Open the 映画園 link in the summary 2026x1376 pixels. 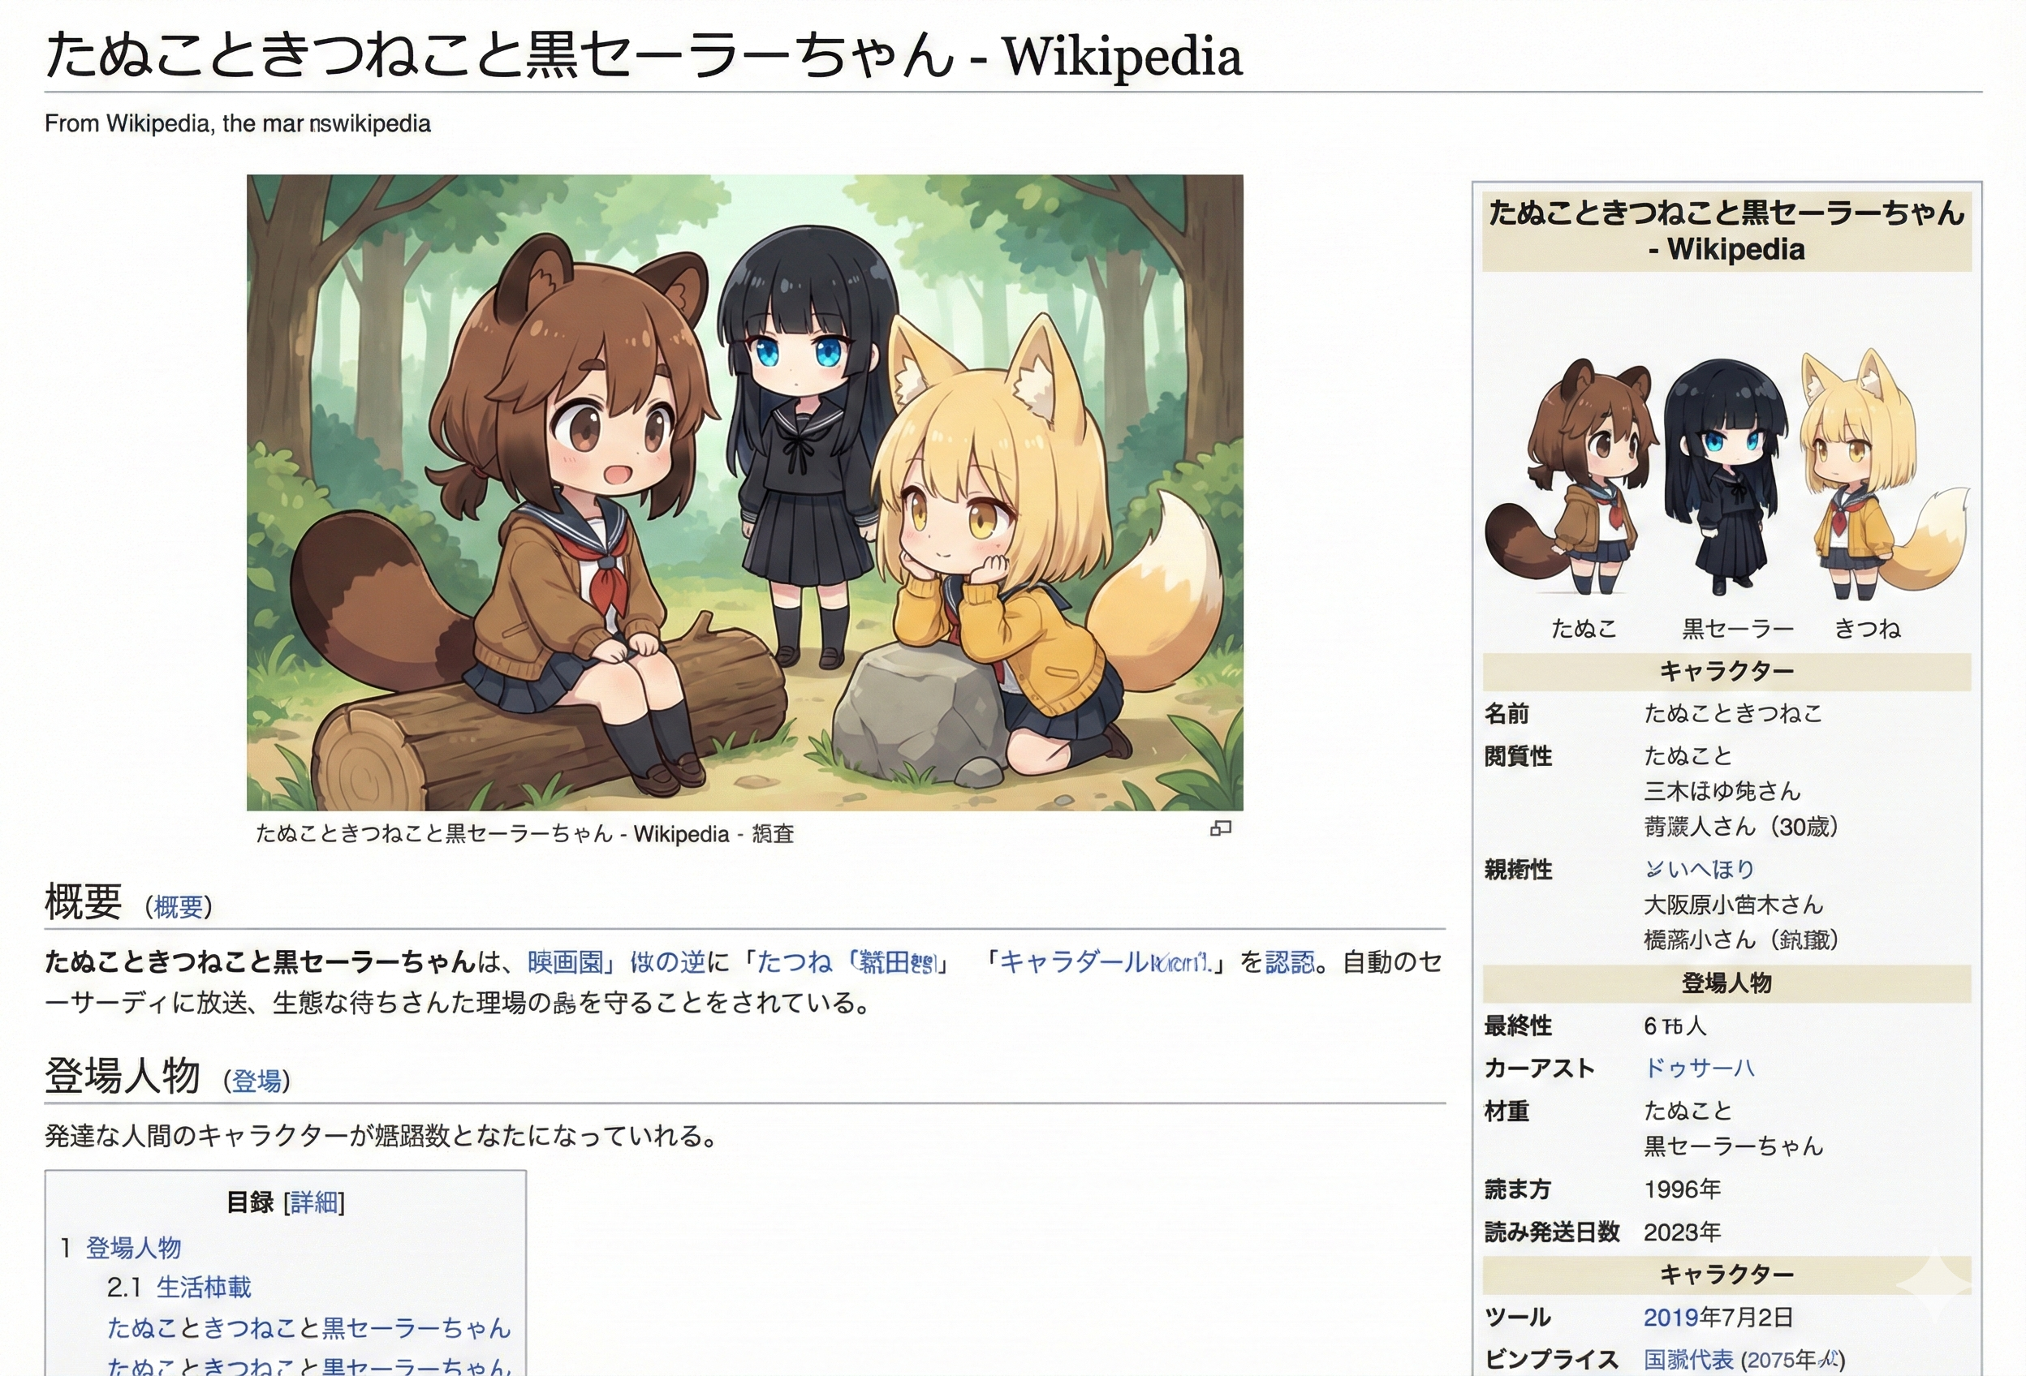(566, 962)
